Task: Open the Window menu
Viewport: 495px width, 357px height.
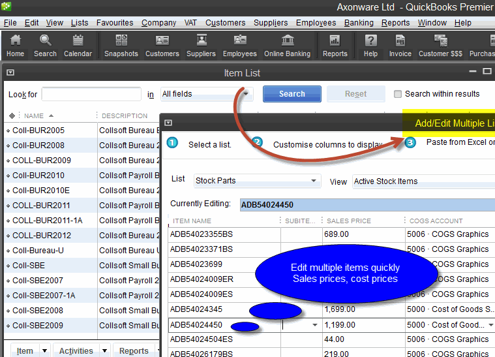Action: (x=432, y=23)
